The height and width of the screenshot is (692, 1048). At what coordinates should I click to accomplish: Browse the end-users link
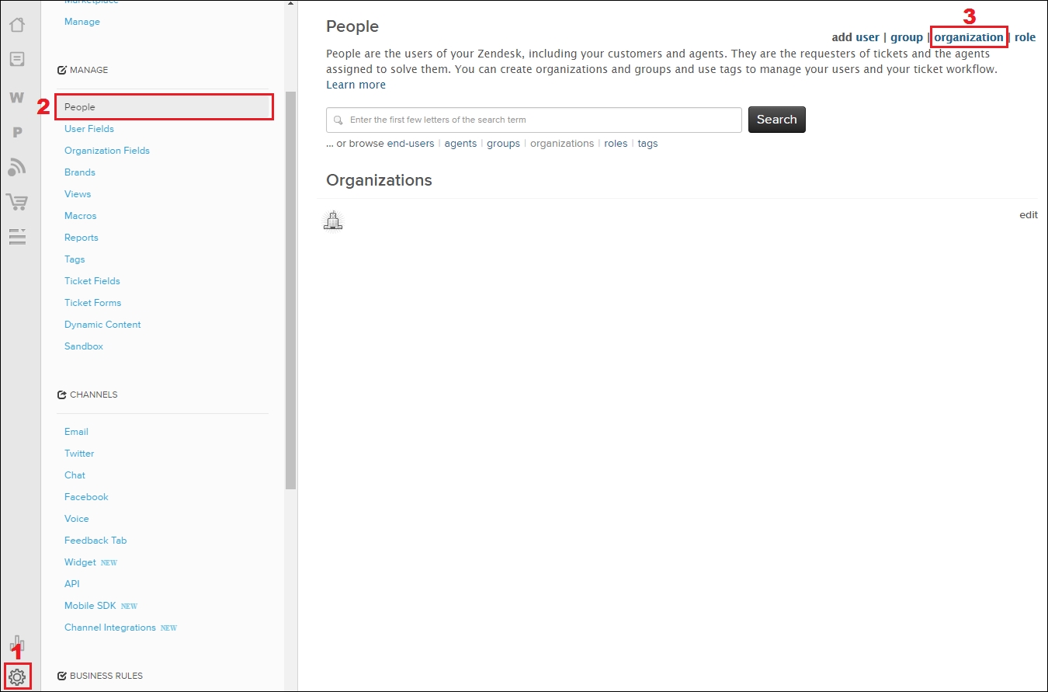411,144
